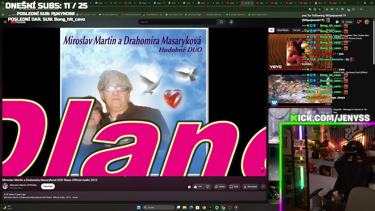Open File Explorer from the taskbar
The height and width of the screenshot is (211, 375).
tap(185, 207)
